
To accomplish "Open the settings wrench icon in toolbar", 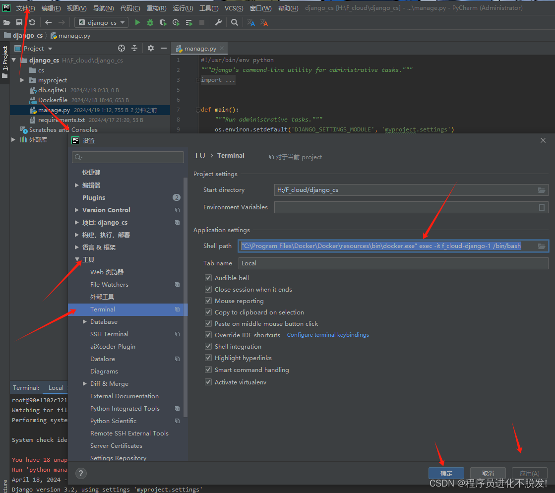I will [x=218, y=23].
